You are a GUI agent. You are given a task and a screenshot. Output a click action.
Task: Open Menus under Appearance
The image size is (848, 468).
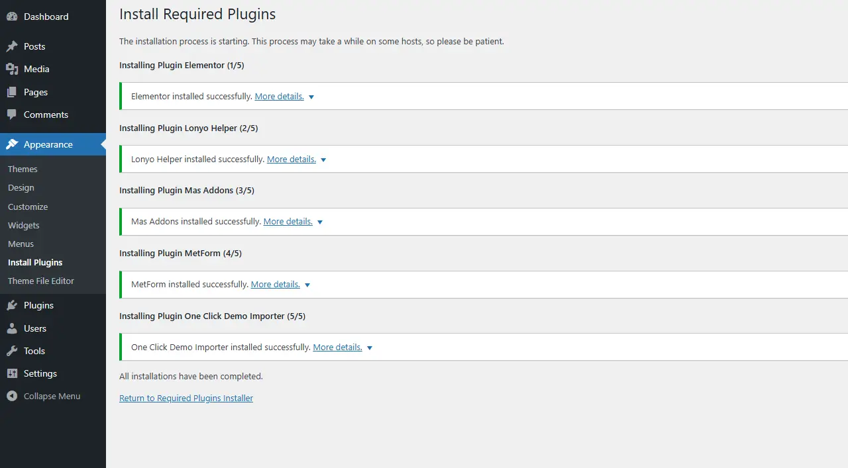click(21, 244)
